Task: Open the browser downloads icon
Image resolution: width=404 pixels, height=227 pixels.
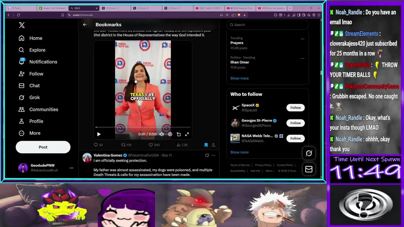Action: [x=289, y=15]
